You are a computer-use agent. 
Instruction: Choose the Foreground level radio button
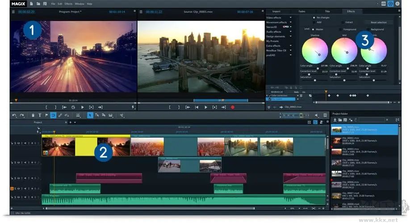[341, 29]
